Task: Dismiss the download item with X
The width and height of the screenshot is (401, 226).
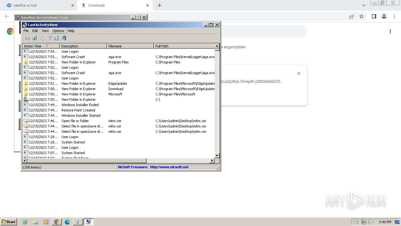Action: [299, 73]
